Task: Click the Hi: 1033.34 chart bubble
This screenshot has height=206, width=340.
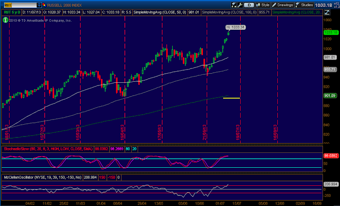Action: coord(235,27)
